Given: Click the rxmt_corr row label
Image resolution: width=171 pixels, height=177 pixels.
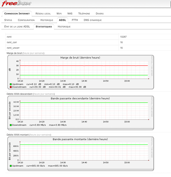Looking at the screenshot, I should pyautogui.click(x=12, y=42).
